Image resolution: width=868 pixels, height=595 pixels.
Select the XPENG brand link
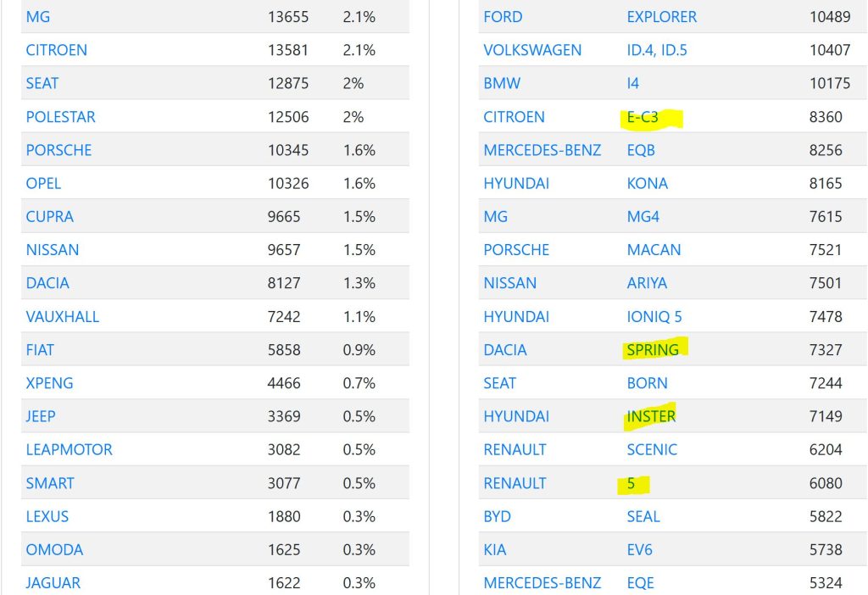point(49,383)
